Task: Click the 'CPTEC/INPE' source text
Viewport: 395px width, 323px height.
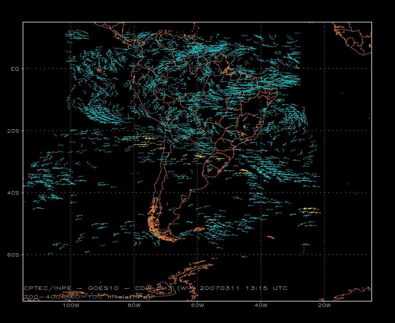Action: pyautogui.click(x=48, y=288)
